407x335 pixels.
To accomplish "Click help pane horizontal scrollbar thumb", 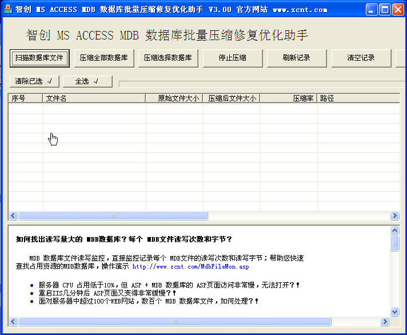I will click(x=175, y=322).
